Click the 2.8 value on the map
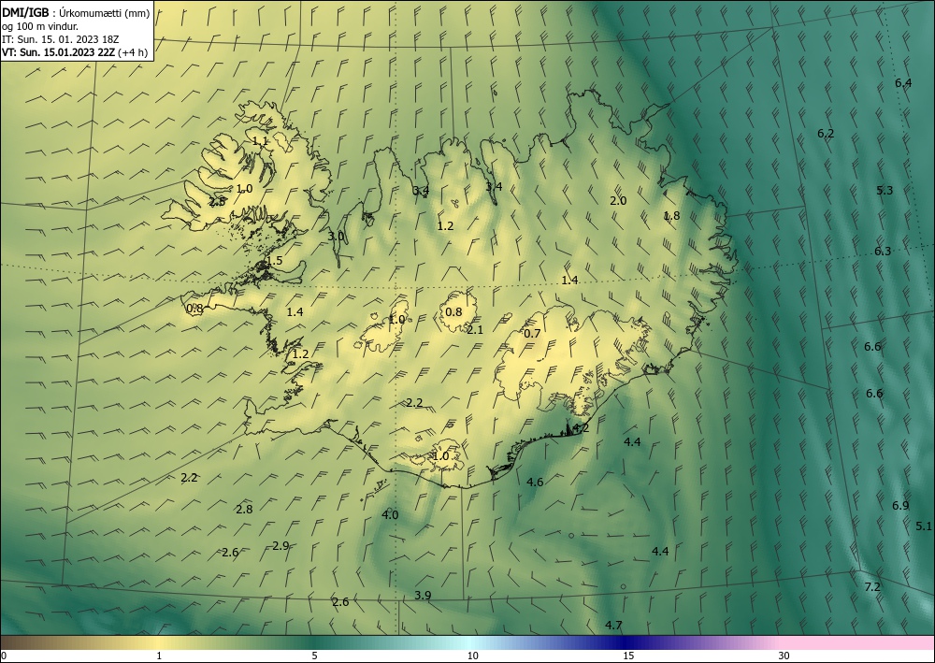The image size is (935, 663). [x=244, y=510]
